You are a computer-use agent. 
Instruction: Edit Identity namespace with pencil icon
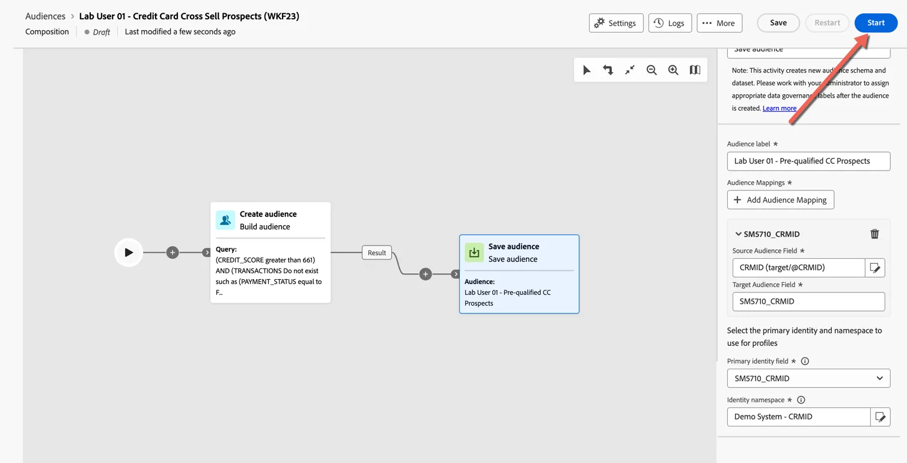coord(881,417)
